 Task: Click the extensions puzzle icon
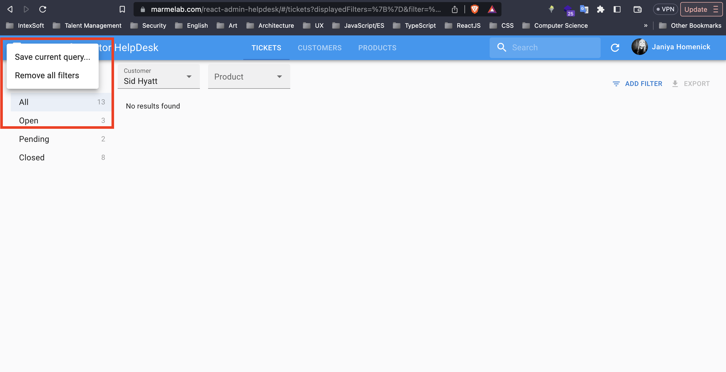coord(601,9)
